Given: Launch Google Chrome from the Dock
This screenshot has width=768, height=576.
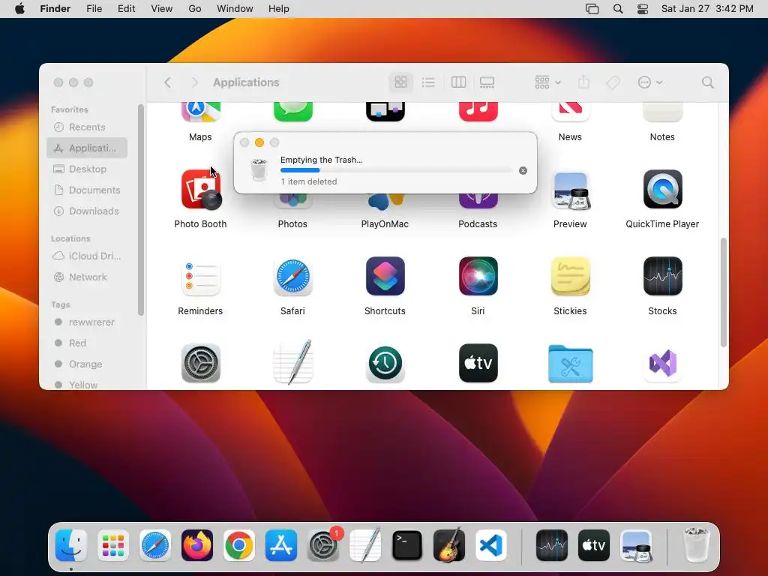Looking at the screenshot, I should click(239, 545).
